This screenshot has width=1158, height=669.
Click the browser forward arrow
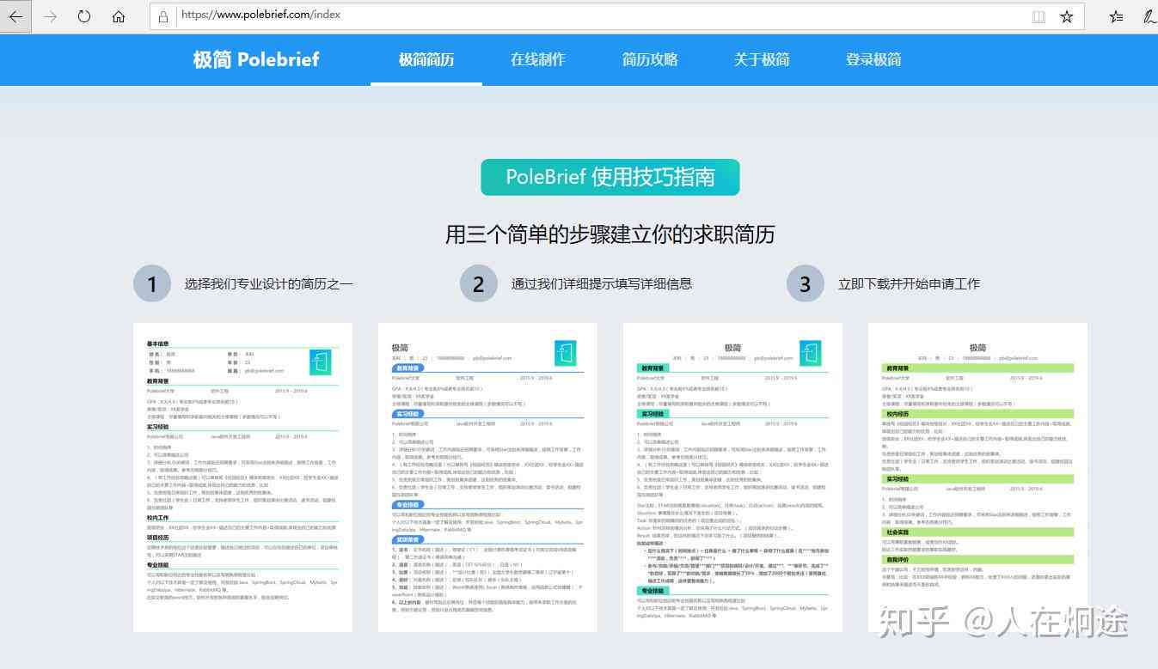coord(50,16)
